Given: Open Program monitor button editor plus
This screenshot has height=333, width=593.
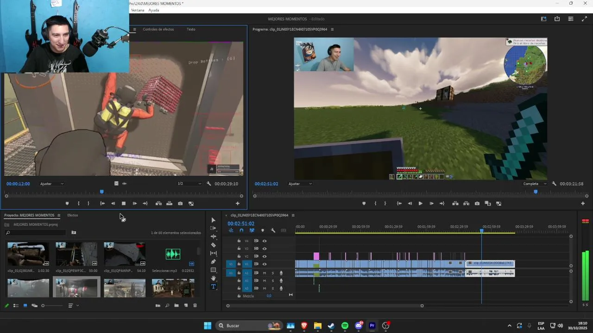Looking at the screenshot, I should [583, 203].
